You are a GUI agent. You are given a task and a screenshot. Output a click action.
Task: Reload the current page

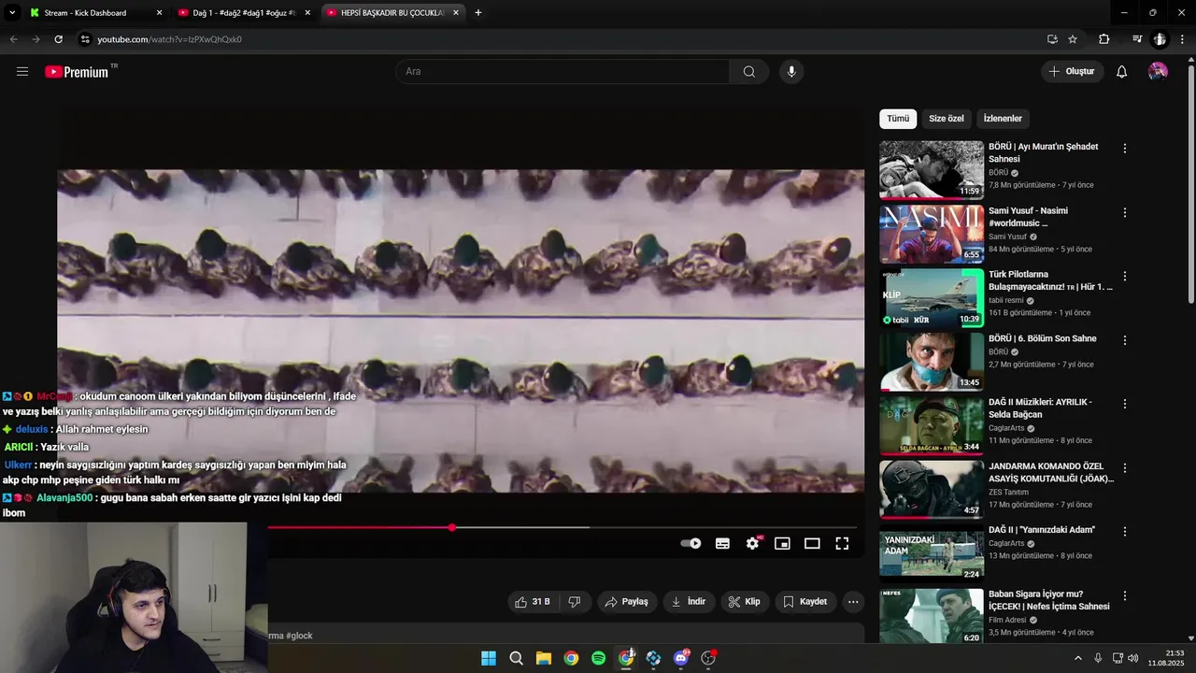click(58, 39)
